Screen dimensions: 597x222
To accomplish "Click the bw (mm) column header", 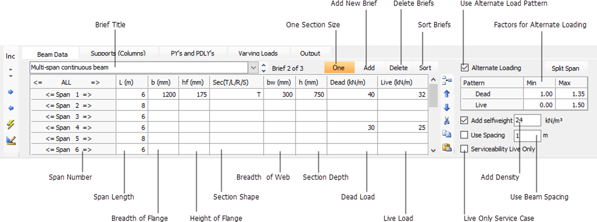I will (x=280, y=82).
